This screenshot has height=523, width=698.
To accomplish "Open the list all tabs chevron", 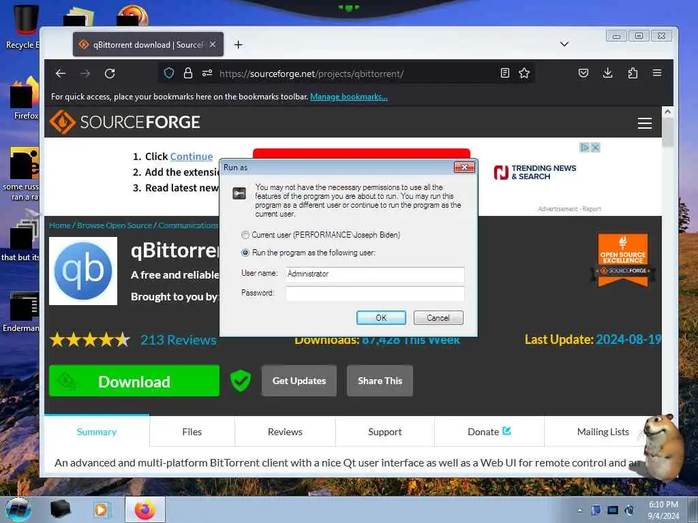I will click(x=564, y=44).
